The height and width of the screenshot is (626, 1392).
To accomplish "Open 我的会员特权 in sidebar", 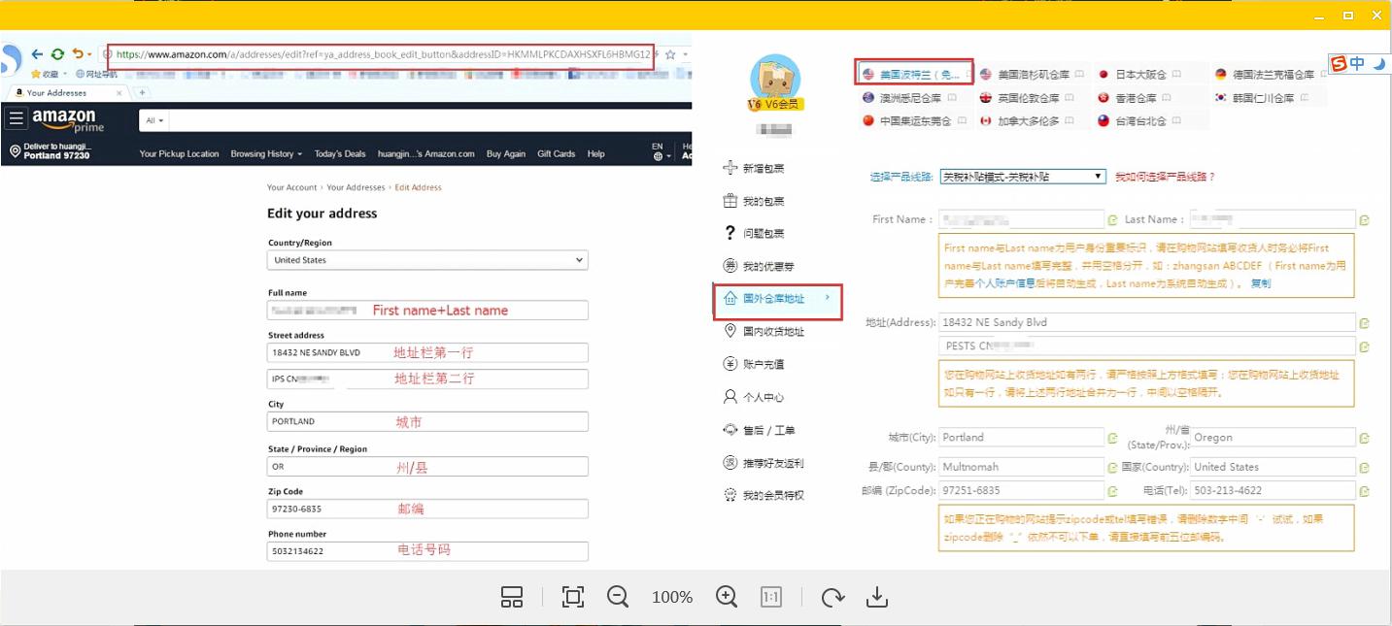I will tap(764, 495).
